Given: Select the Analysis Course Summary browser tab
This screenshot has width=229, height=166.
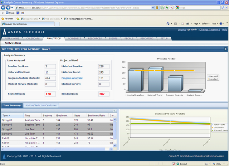Looking at the screenshot, I should [28, 24].
